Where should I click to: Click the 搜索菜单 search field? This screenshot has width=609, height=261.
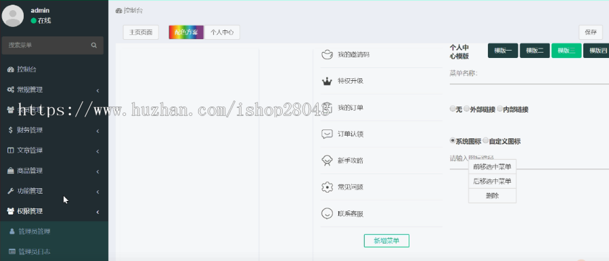click(x=47, y=45)
